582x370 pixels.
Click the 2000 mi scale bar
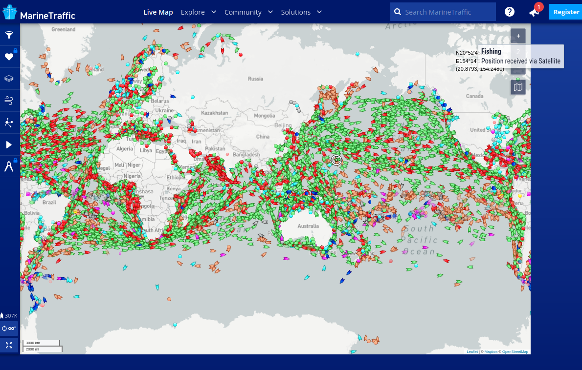43,349
